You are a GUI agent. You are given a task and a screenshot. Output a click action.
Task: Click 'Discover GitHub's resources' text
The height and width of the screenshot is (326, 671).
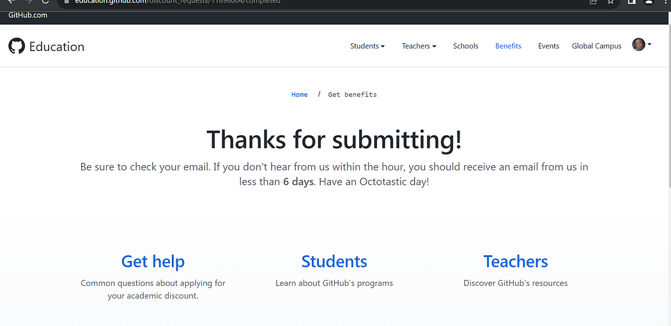[516, 283]
